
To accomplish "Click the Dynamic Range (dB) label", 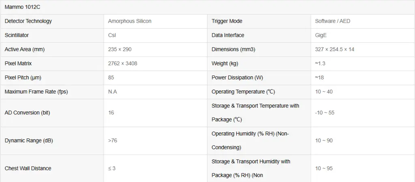I will point(29,140).
